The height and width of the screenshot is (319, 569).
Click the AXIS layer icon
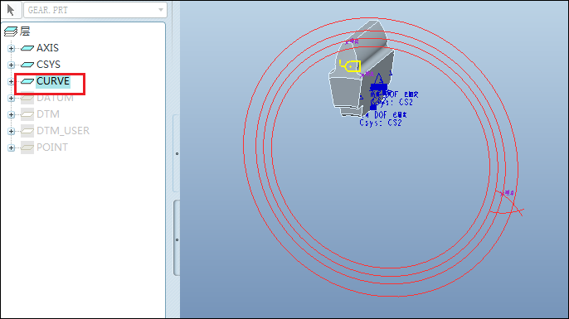(27, 48)
